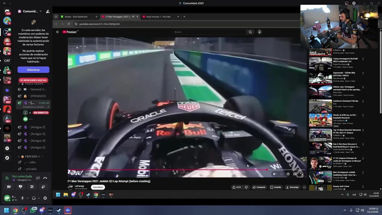Click the YouTube search magnifier button

point(250,32)
